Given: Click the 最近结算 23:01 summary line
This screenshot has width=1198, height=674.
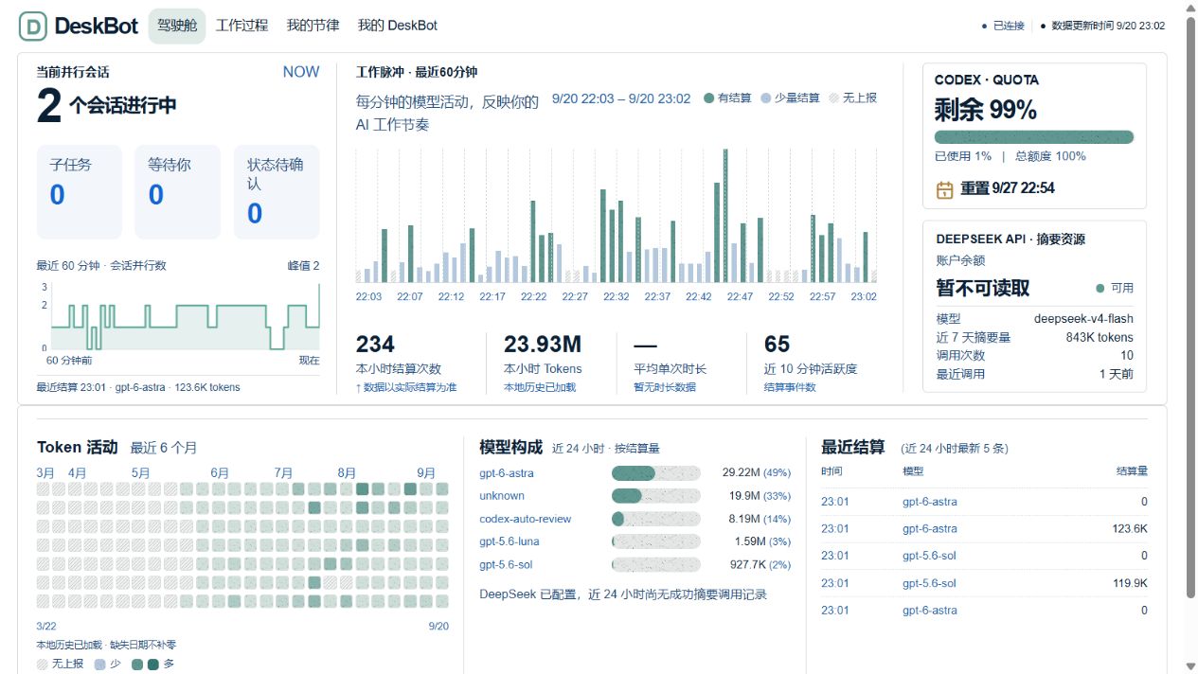Looking at the screenshot, I should [138, 387].
